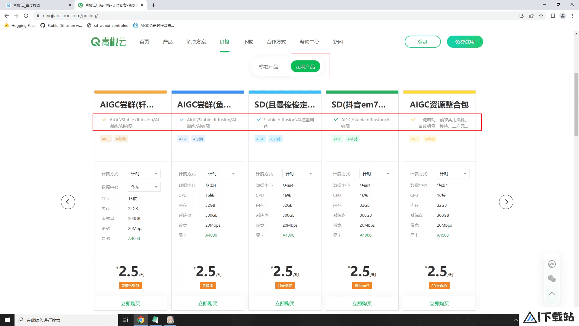Open the anime avatar app on taskbar
The image size is (579, 326).
coord(170,320)
